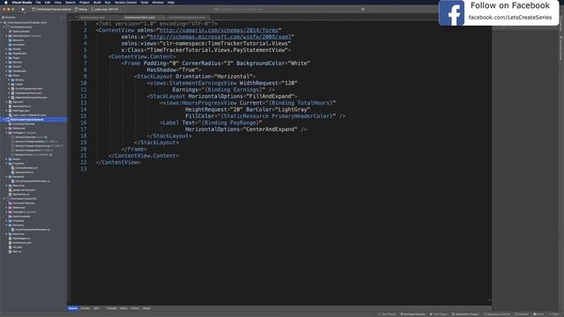Screen dimensions: 564x317
Task: Click the closing '</ContentView>' tag on line 22
Action: point(118,162)
